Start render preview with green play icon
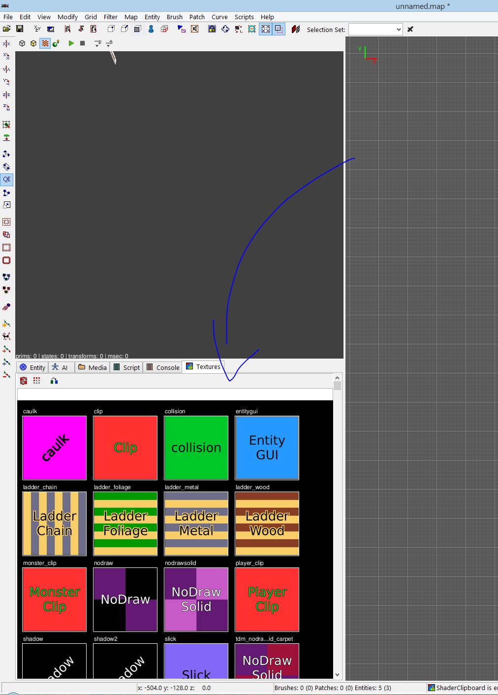 coord(71,43)
